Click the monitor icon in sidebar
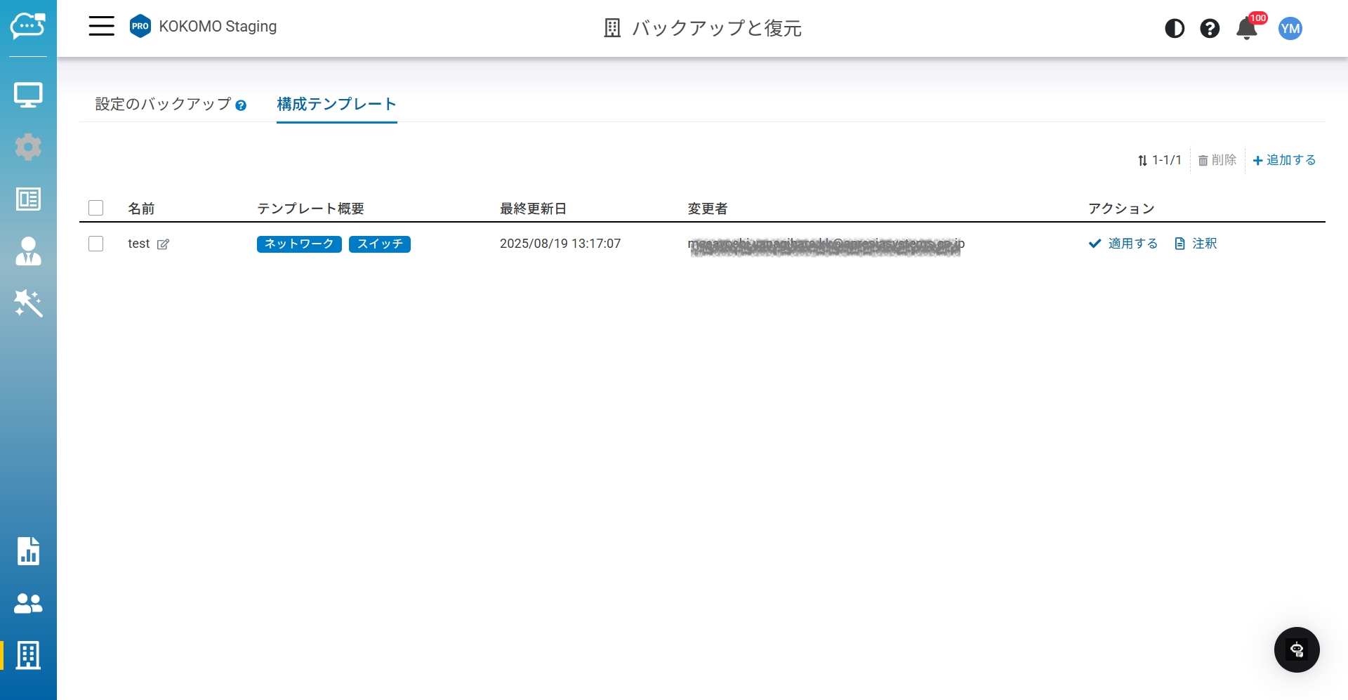1348x700 pixels. pos(28,95)
